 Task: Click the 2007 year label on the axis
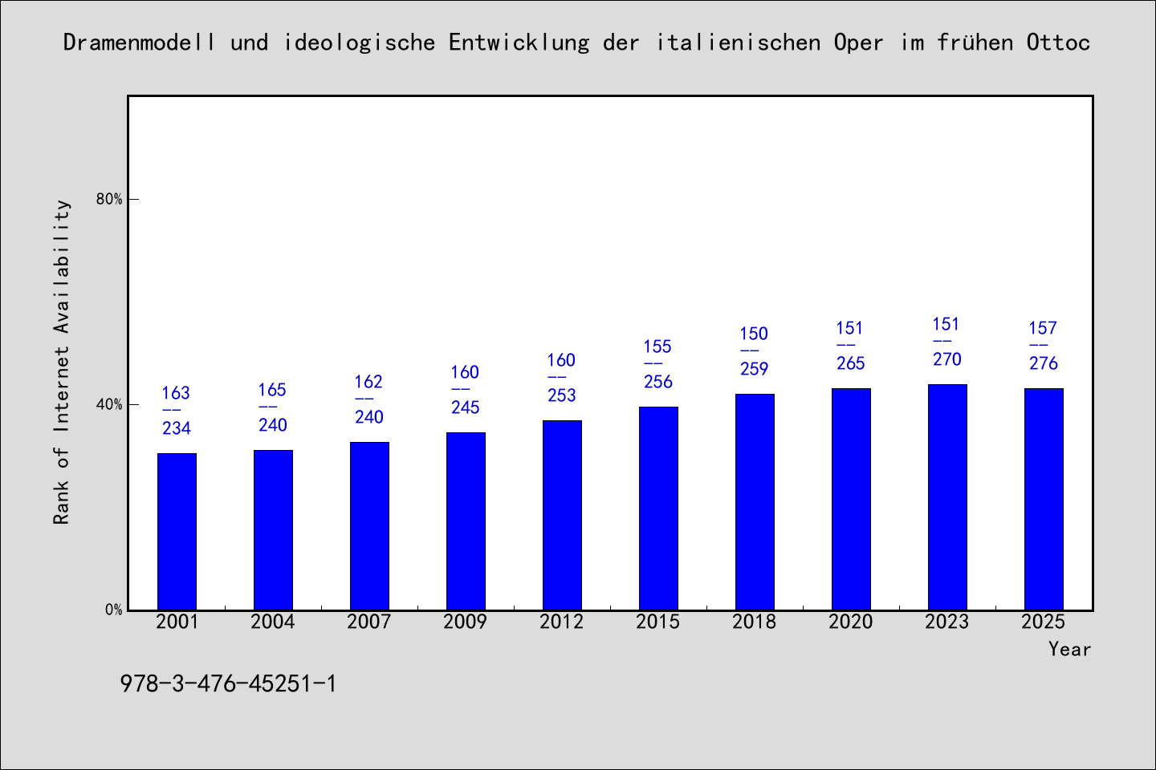point(369,622)
